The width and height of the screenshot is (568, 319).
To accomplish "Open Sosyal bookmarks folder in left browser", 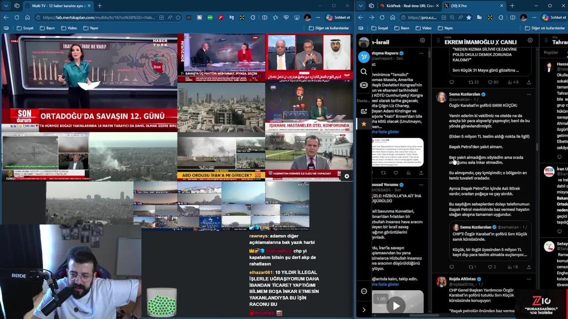I will (25, 28).
